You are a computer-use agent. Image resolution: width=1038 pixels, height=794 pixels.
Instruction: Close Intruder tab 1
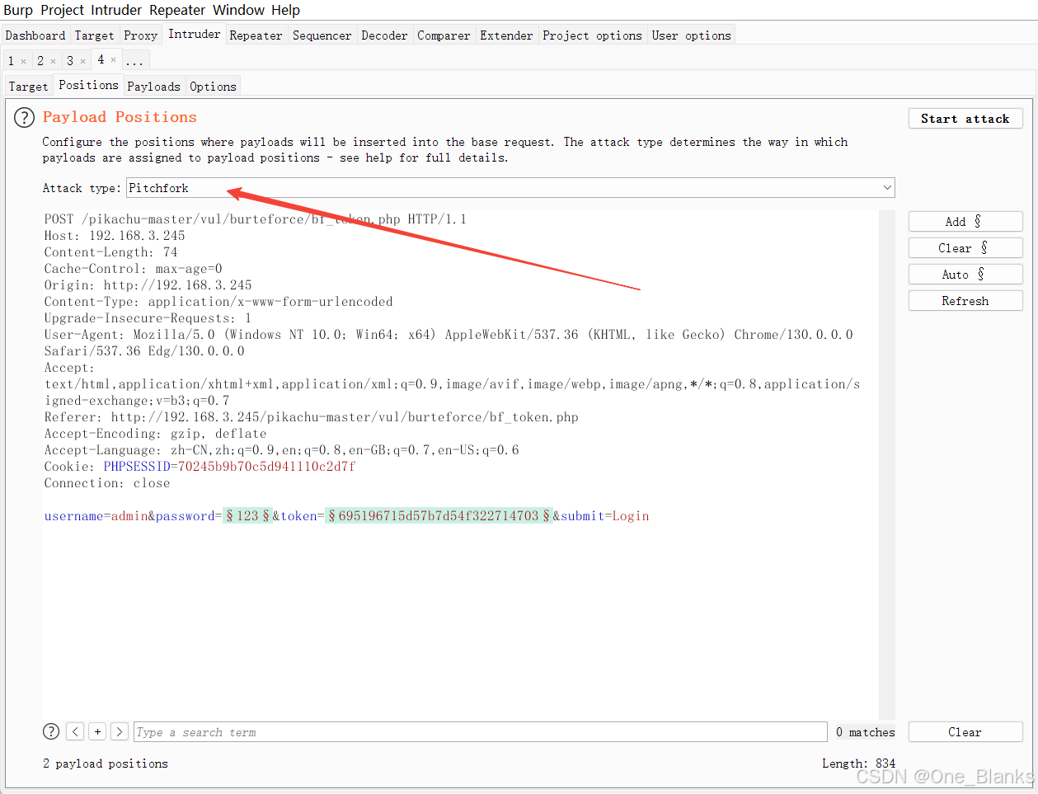(x=23, y=61)
